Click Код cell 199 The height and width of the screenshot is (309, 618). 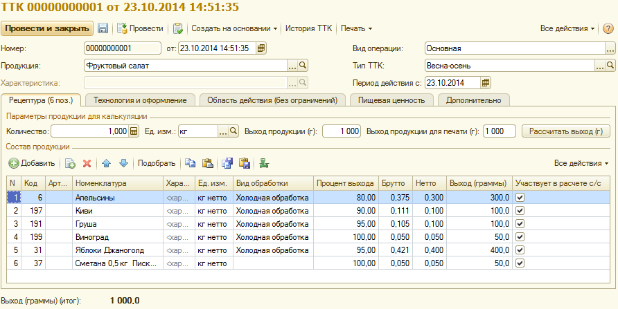pyautogui.click(x=33, y=237)
